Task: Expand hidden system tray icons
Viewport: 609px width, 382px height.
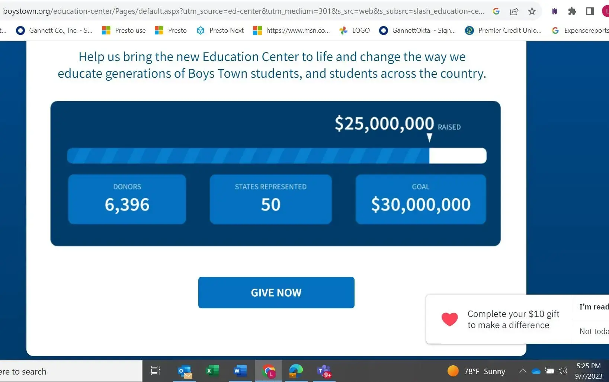Action: coord(522,371)
